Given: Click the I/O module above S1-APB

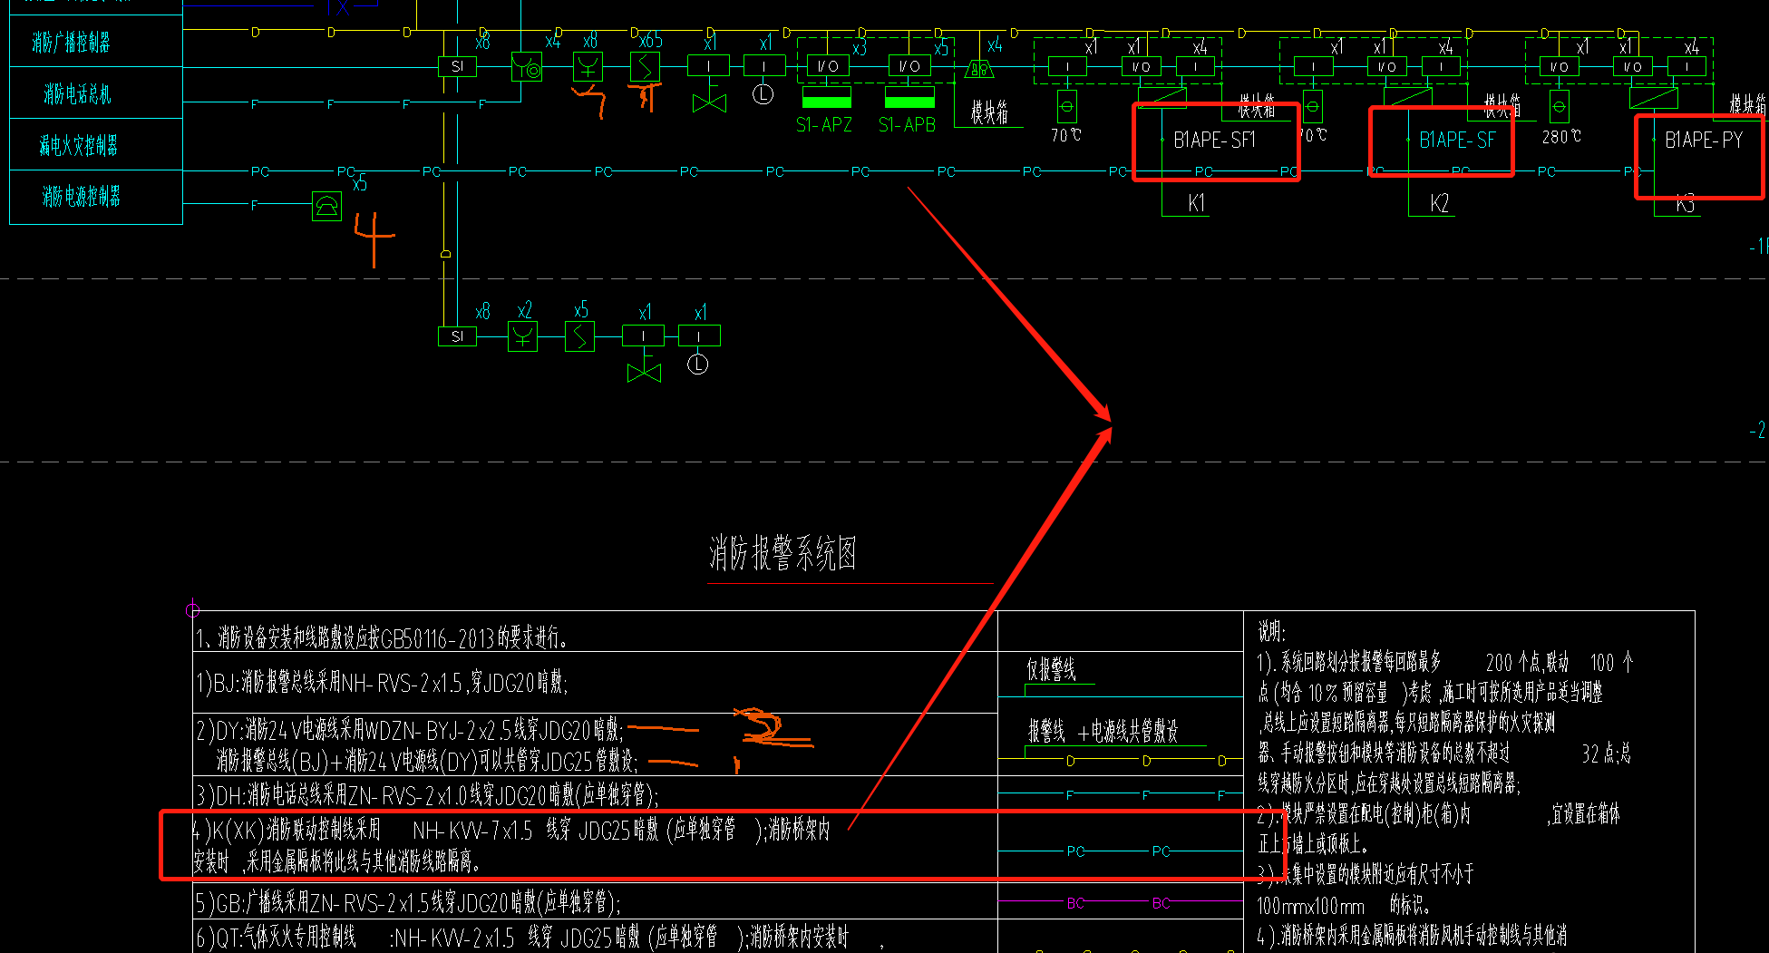Looking at the screenshot, I should pyautogui.click(x=909, y=66).
